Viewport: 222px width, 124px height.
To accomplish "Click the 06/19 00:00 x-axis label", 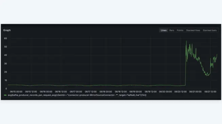I will pyautogui.click(x=136, y=92).
